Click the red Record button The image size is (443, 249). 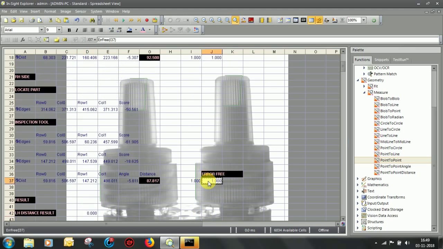pyautogui.click(x=147, y=20)
